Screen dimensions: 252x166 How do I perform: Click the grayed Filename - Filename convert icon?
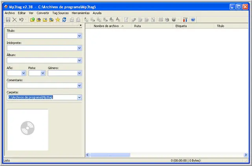(x=99, y=20)
